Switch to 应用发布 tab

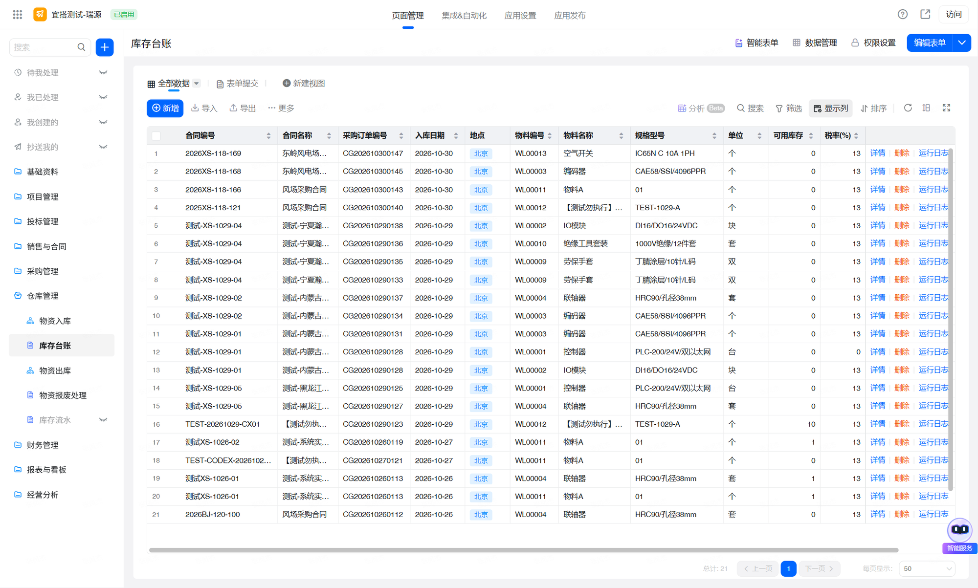pos(570,15)
